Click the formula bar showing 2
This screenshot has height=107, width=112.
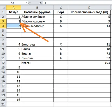[77, 3]
